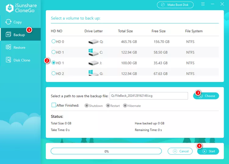The image size is (229, 164).
Task: Click the Have backed up: 0 GB status
Action: click(x=150, y=123)
